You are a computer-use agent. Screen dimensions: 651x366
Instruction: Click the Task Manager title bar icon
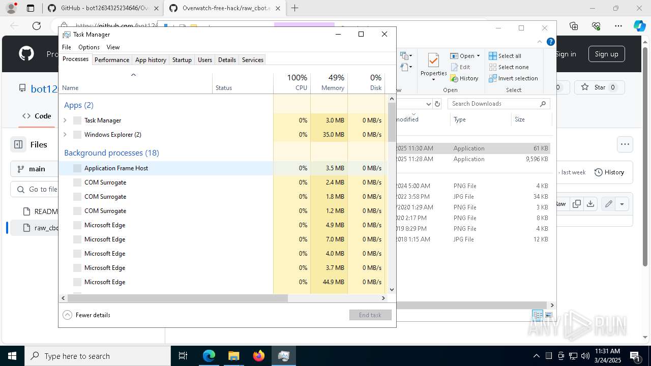[x=67, y=35]
